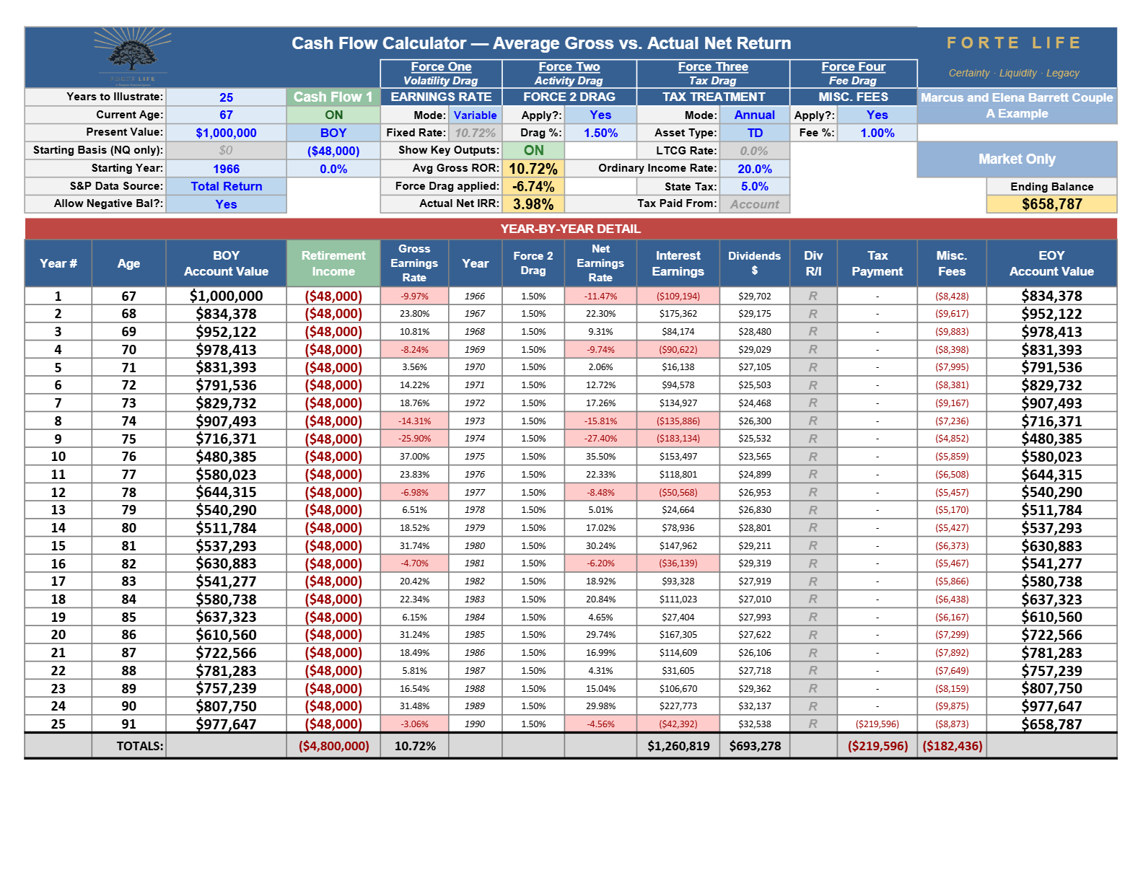Click the Actual Net IRR 3.98% output
The image size is (1143, 883).
click(533, 204)
